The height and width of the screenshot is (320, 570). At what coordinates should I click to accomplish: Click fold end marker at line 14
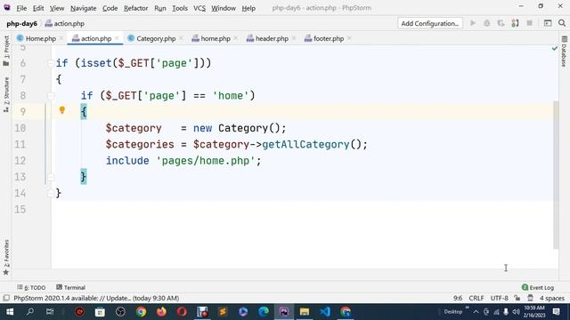point(51,194)
